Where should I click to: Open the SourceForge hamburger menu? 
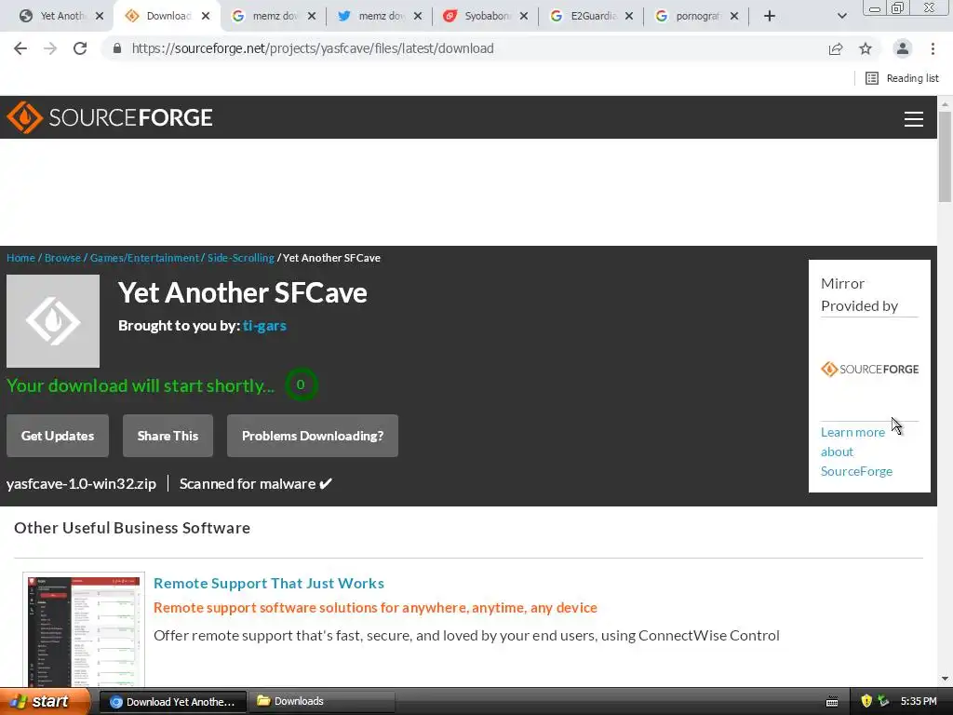pos(914,118)
